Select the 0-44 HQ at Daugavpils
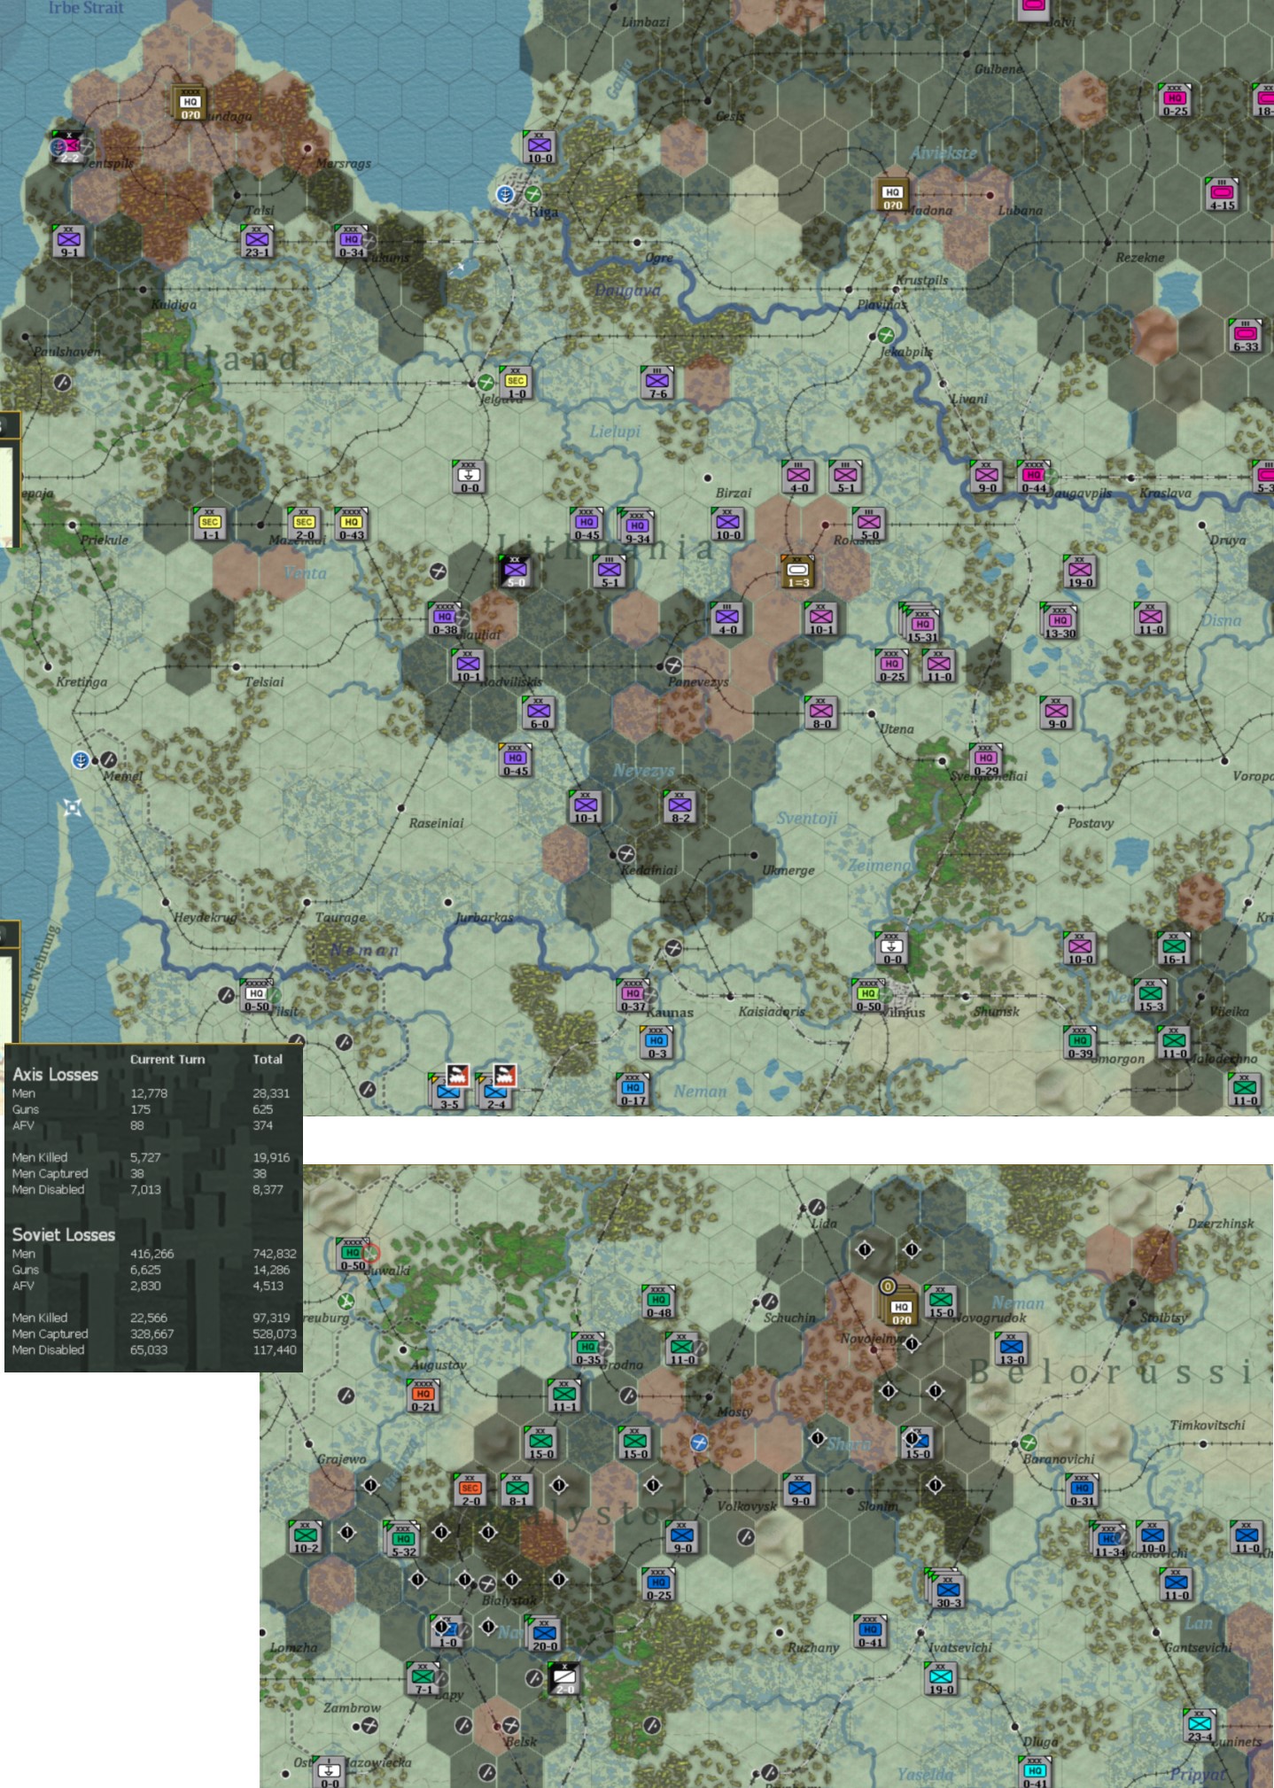Viewport: 1274px width, 1788px height. coord(1033,477)
